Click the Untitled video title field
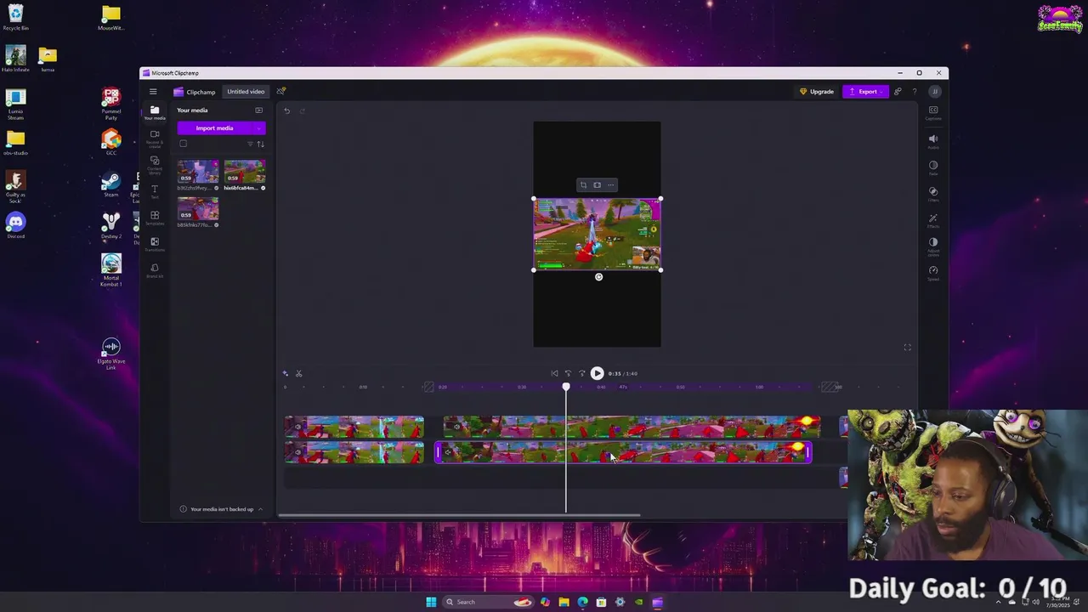 [246, 92]
